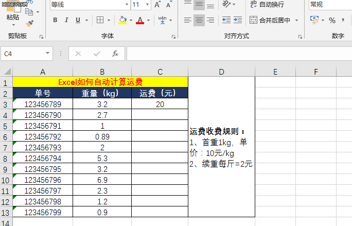Select cell C3 with value 20

click(x=160, y=104)
